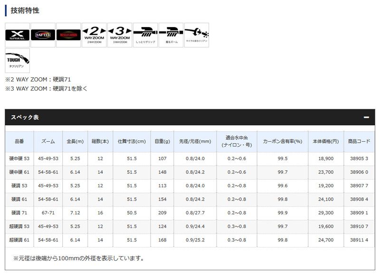Select the TOUGH タフリリアン icon
380x275 pixels.
click(17, 61)
